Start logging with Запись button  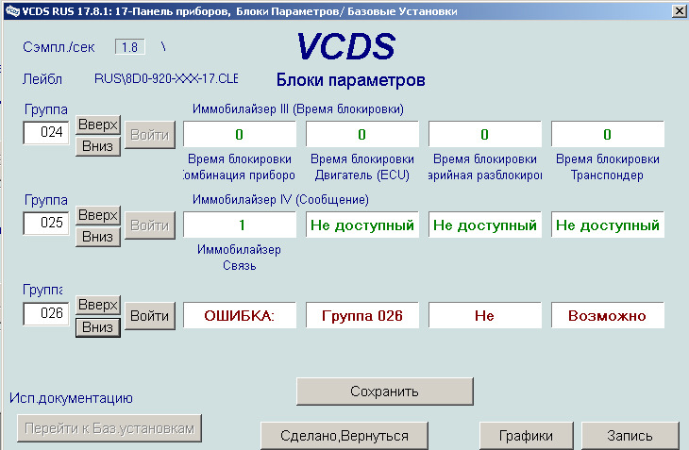pyautogui.click(x=630, y=436)
